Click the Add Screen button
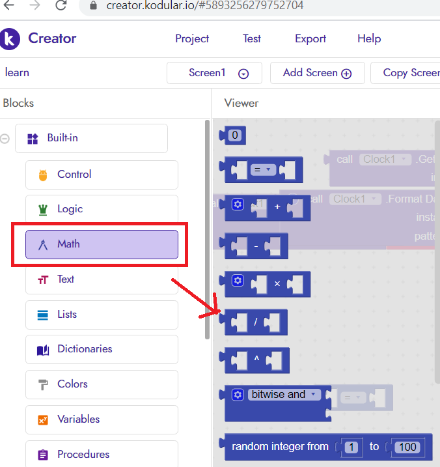The height and width of the screenshot is (467, 440). 318,73
